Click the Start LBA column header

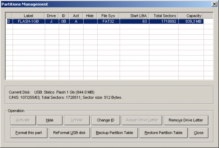point(134,16)
